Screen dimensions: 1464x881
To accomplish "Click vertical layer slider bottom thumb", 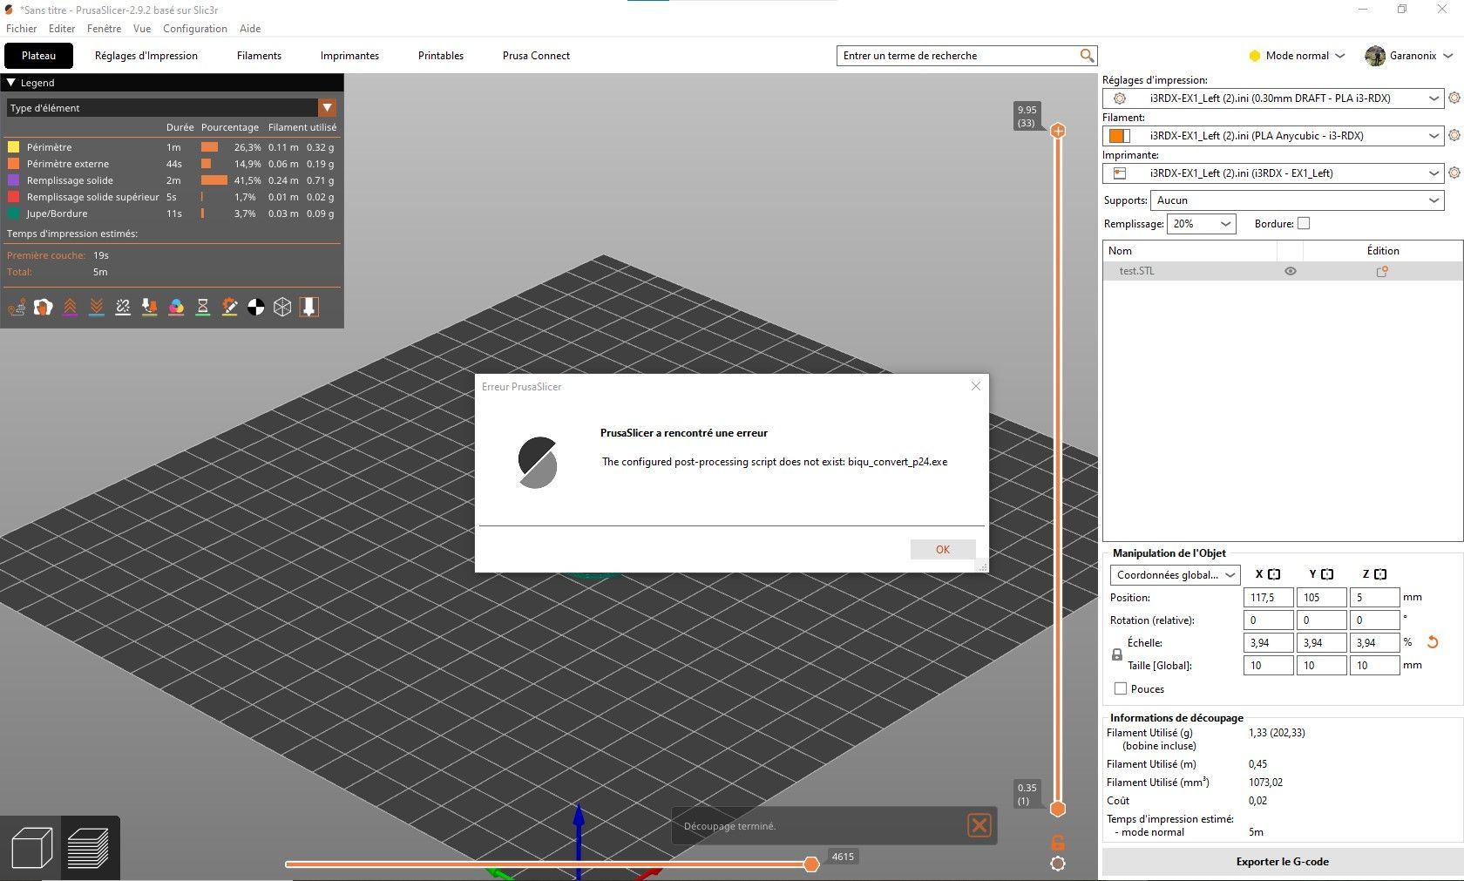I will click(x=1058, y=809).
